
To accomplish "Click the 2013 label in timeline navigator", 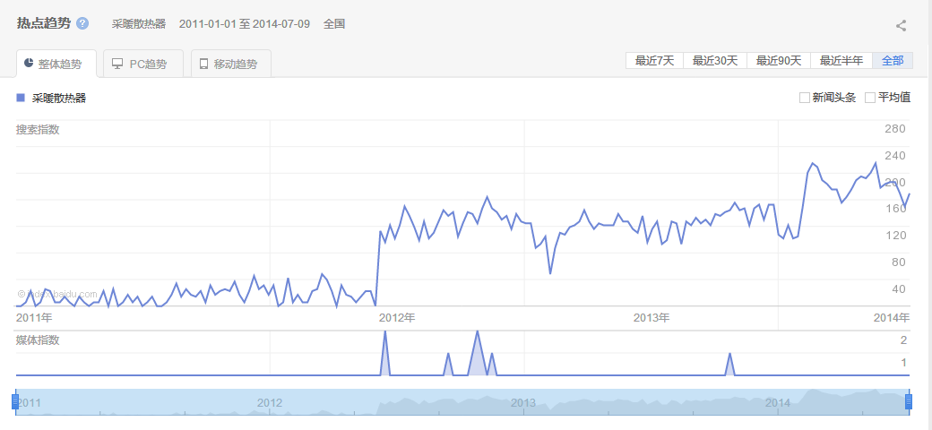I will [523, 403].
